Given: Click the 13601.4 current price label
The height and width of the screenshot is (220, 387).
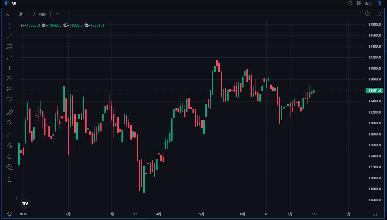Looking at the screenshot, I should tap(374, 90).
